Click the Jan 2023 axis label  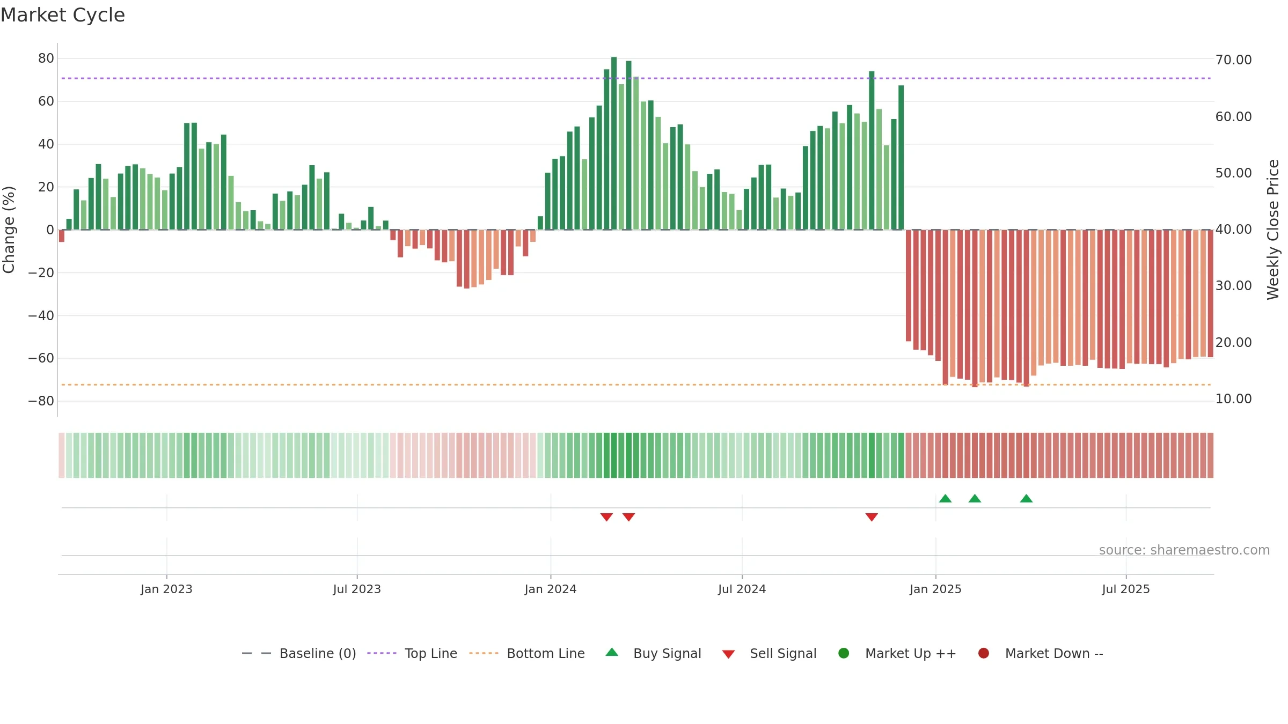point(166,589)
